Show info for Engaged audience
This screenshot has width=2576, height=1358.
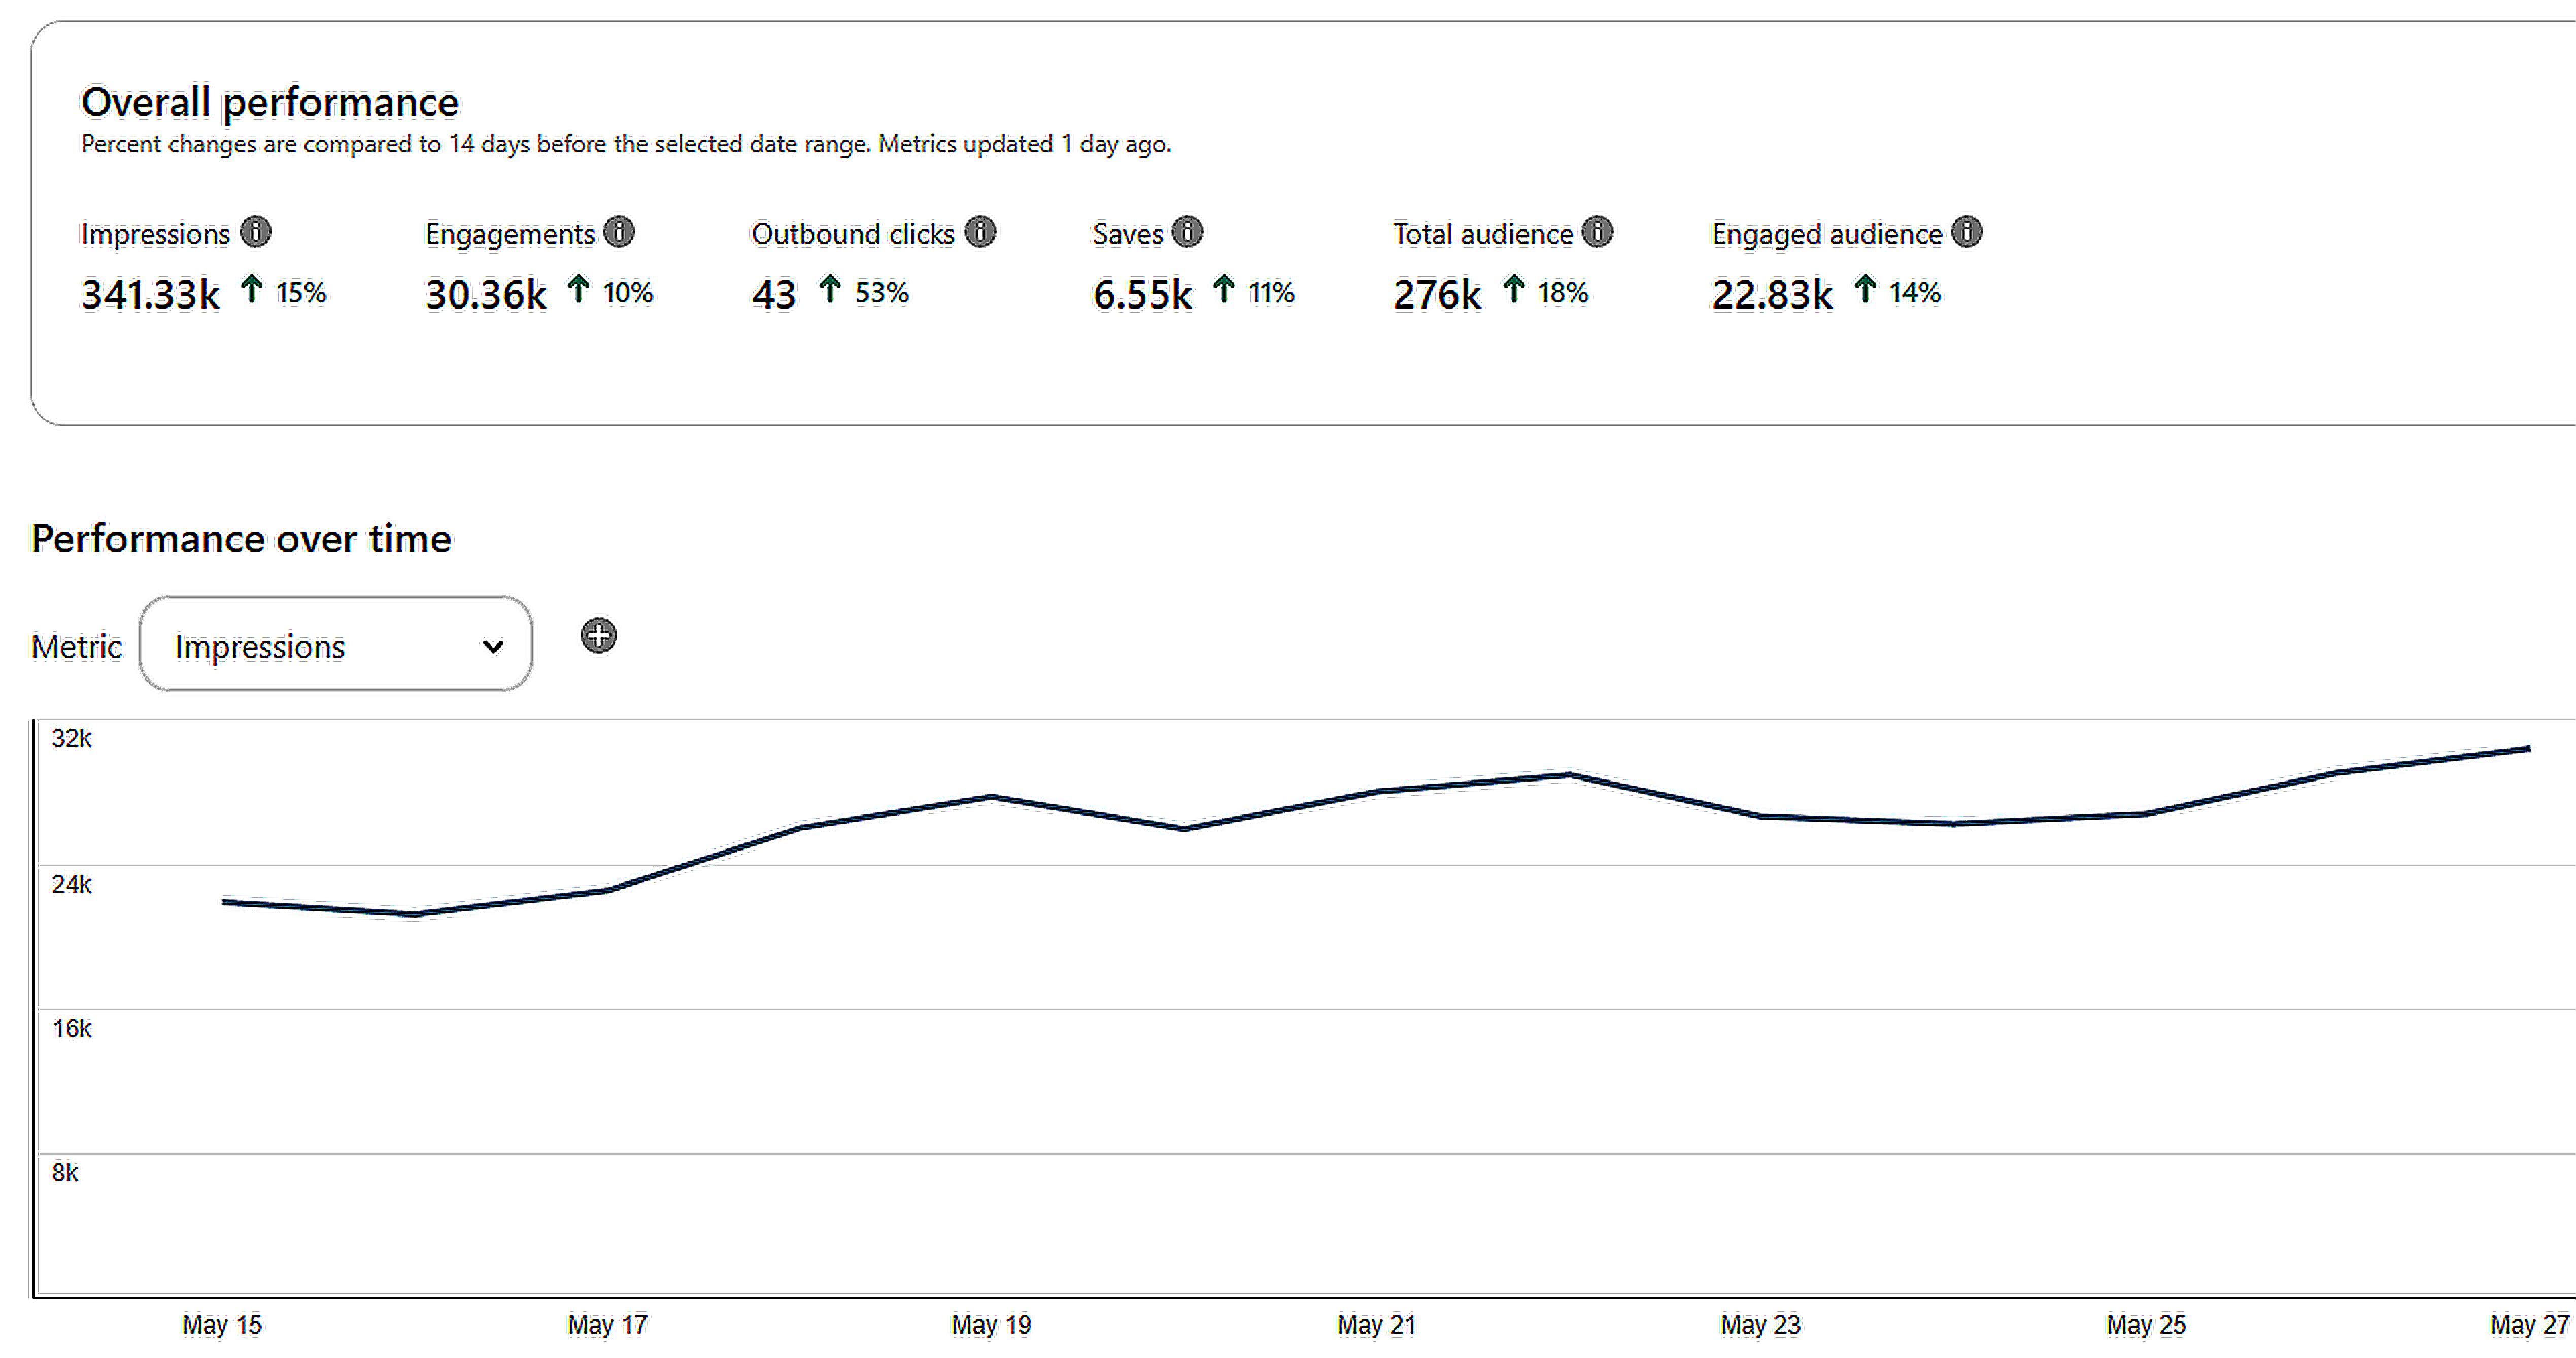click(x=1966, y=232)
